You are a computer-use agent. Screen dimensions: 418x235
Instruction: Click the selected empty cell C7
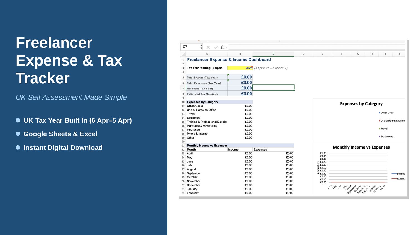coord(273,88)
